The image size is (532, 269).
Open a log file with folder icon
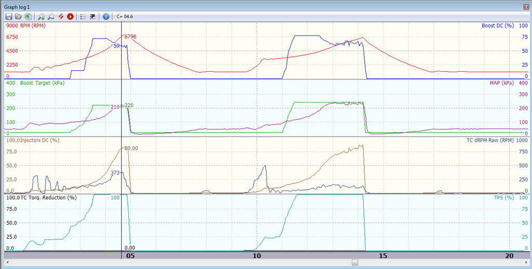point(18,17)
